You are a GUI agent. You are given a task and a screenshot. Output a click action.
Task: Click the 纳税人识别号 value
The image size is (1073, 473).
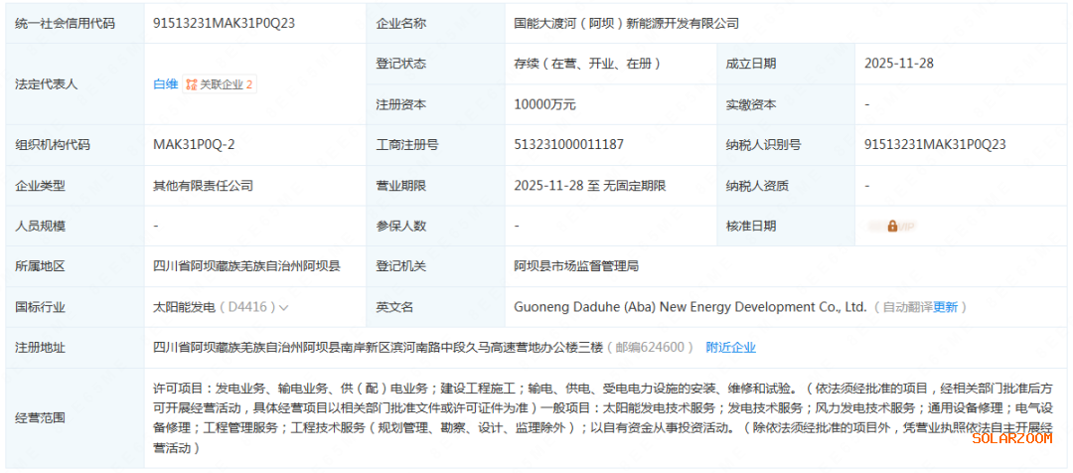(935, 145)
